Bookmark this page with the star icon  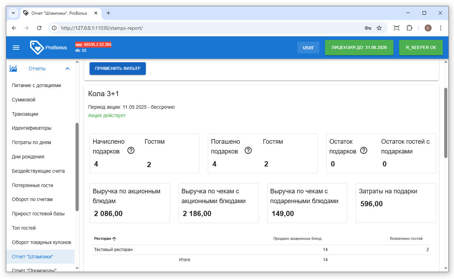379,28
